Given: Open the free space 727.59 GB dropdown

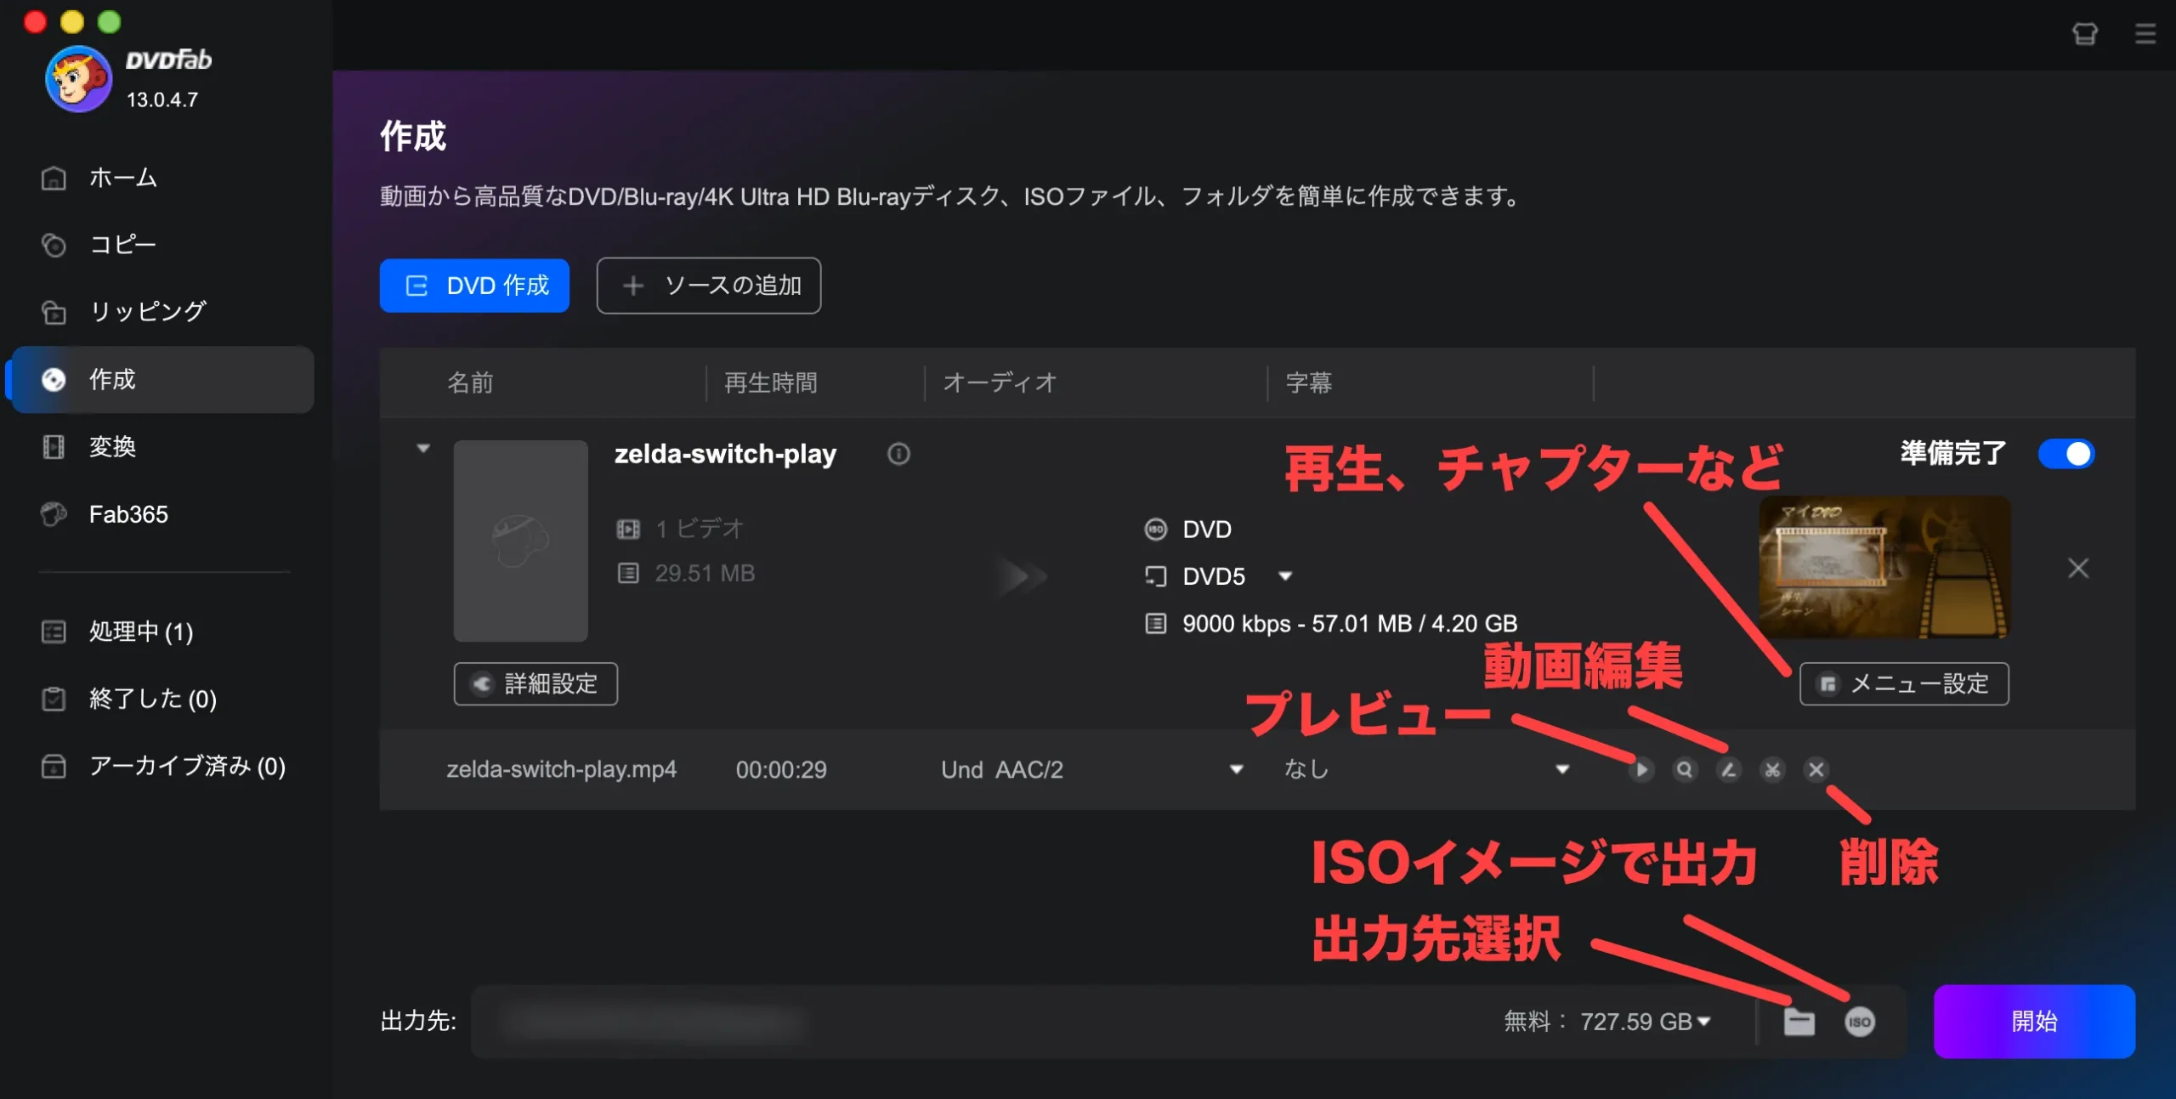Looking at the screenshot, I should (1703, 1022).
